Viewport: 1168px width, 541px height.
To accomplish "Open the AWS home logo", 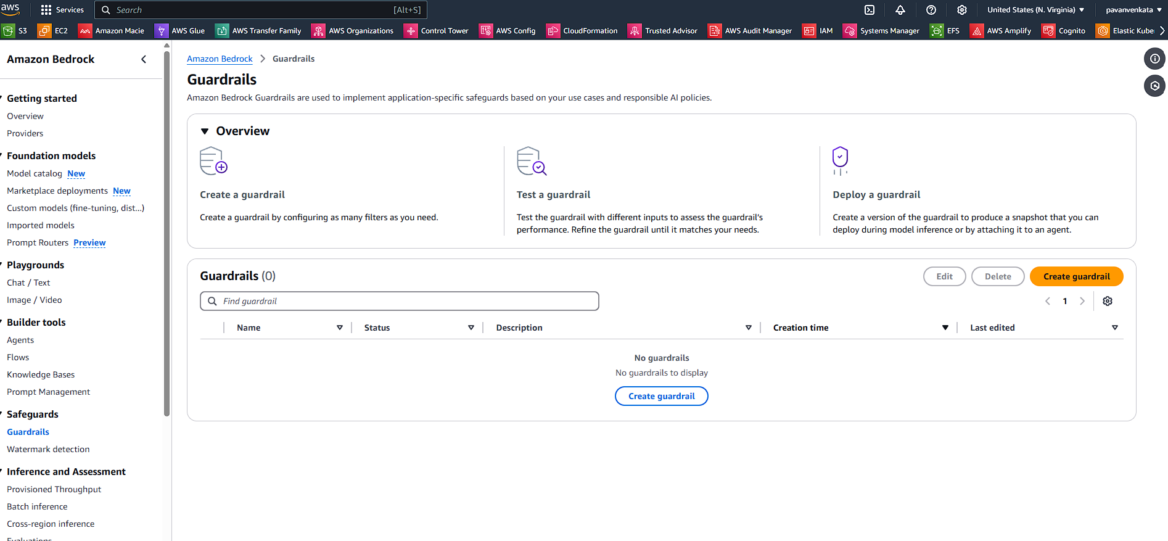I will click(x=10, y=9).
